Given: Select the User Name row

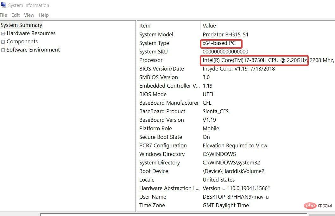Looking at the screenshot, I should coord(153,197).
